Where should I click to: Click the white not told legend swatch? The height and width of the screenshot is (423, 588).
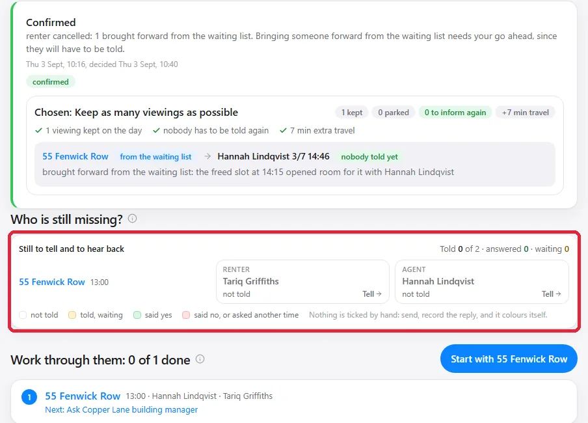click(x=23, y=315)
